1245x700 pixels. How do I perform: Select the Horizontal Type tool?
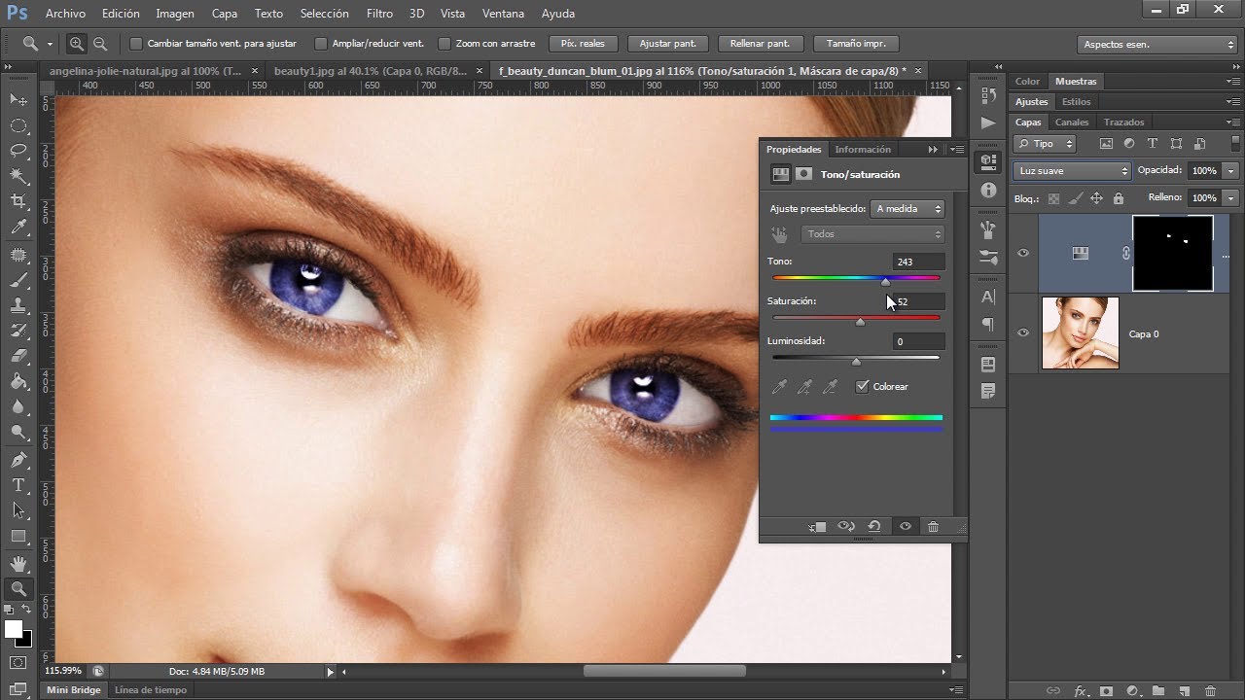coord(18,485)
